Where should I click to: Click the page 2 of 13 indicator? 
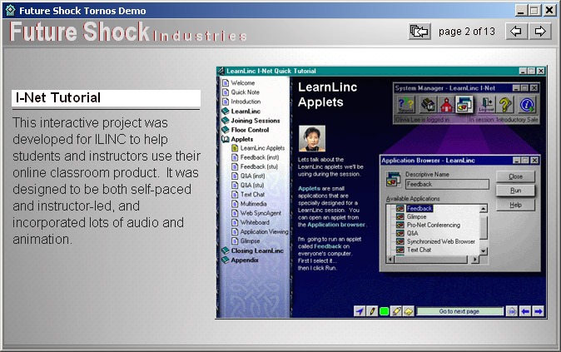[x=467, y=32]
